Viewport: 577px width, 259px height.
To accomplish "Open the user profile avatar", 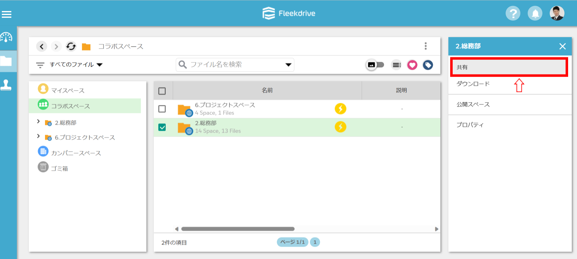I will point(557,13).
